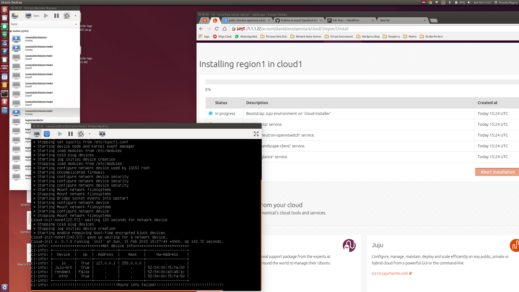Click power button in Node7 VM window
The width and height of the screenshot is (519, 292).
(81, 134)
